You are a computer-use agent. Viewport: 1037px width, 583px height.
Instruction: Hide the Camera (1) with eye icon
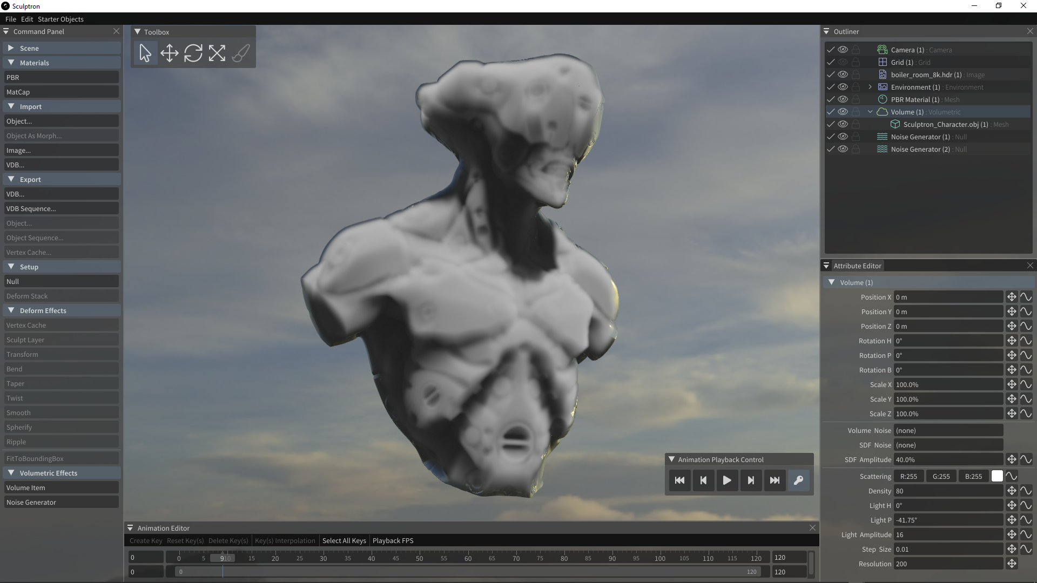(843, 50)
